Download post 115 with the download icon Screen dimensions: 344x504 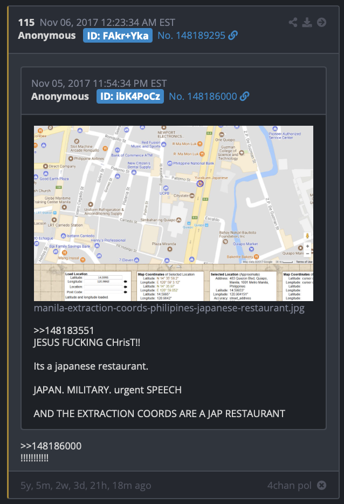[x=307, y=23]
